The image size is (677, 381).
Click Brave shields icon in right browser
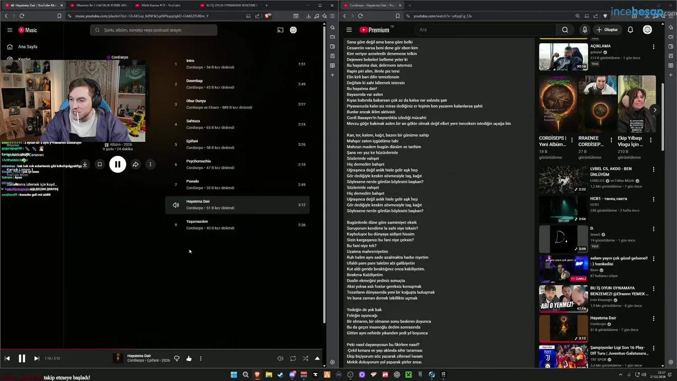pos(606,16)
